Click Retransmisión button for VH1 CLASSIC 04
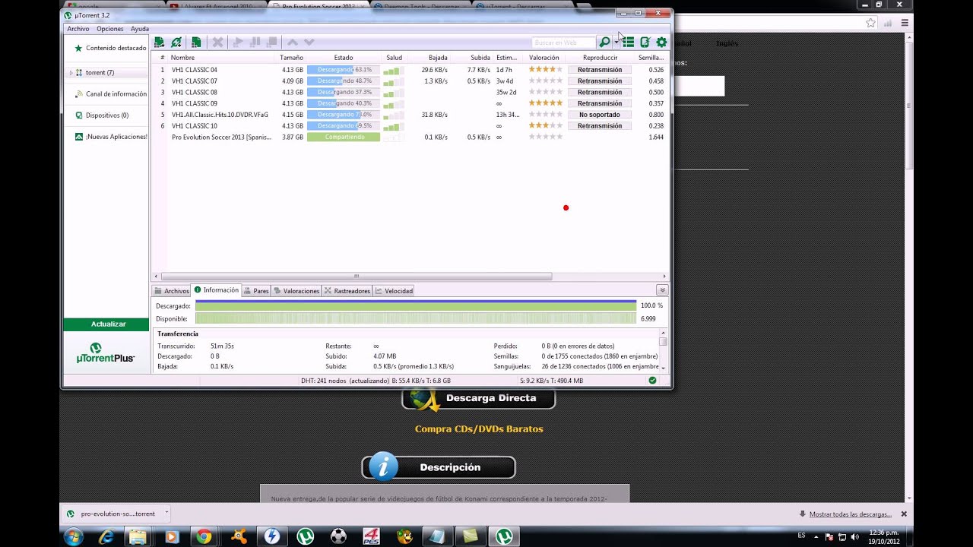The width and height of the screenshot is (973, 547). [x=600, y=70]
